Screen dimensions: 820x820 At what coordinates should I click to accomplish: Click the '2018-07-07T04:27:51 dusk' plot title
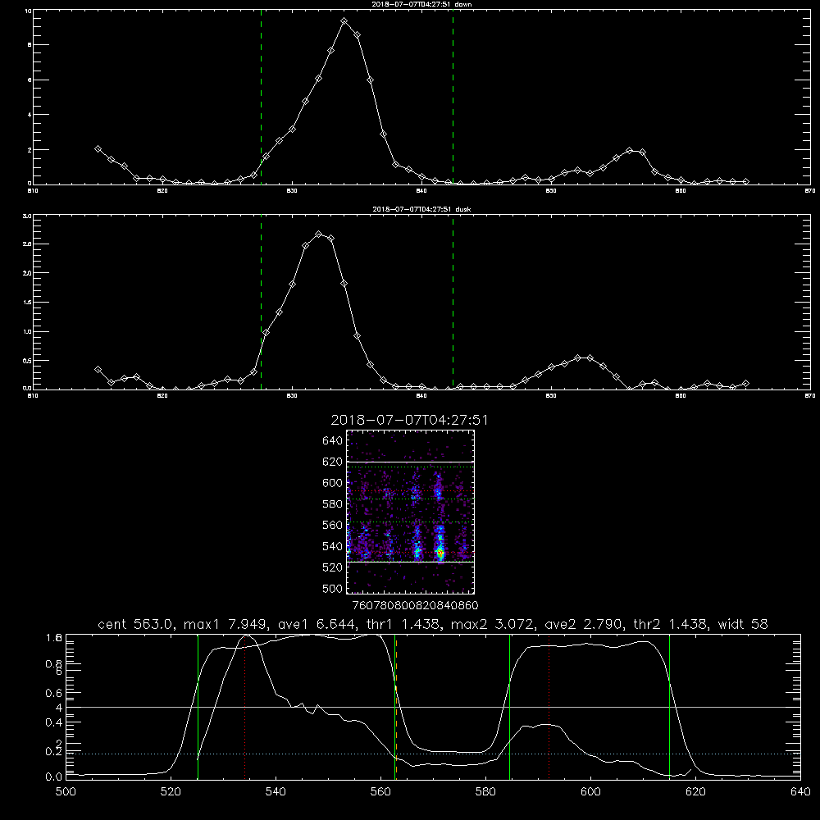pyautogui.click(x=421, y=209)
